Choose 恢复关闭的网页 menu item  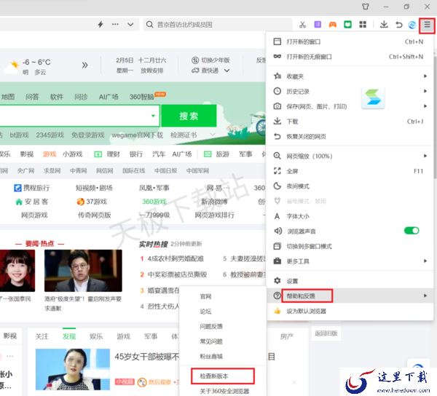350,136
